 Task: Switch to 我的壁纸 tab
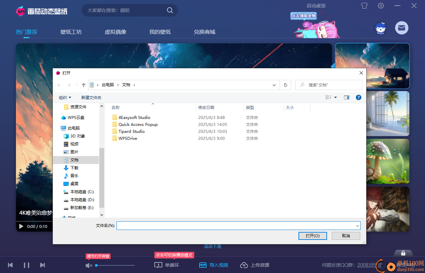(x=160, y=32)
